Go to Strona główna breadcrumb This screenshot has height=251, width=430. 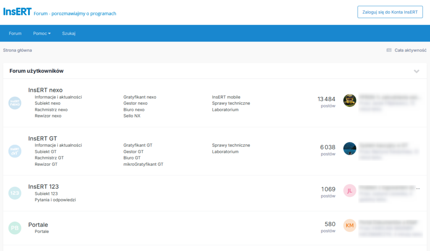18,50
